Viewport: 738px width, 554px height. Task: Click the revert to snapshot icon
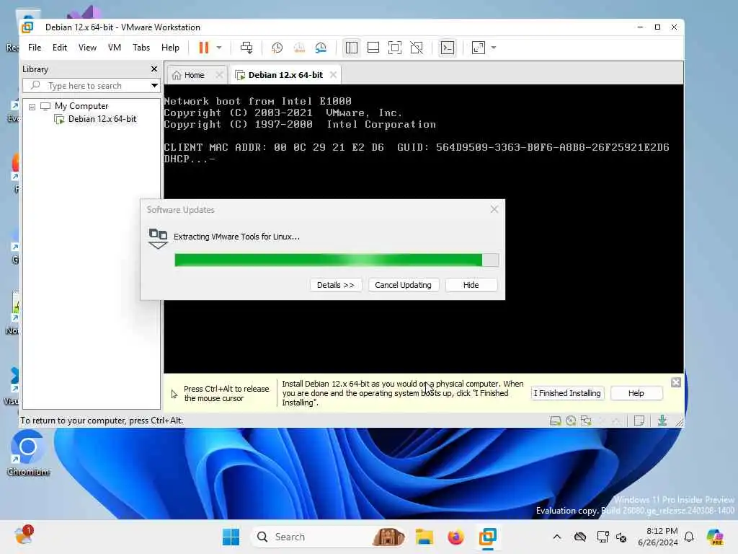(x=299, y=48)
